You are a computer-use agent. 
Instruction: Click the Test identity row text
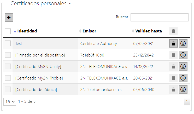(x=19, y=44)
